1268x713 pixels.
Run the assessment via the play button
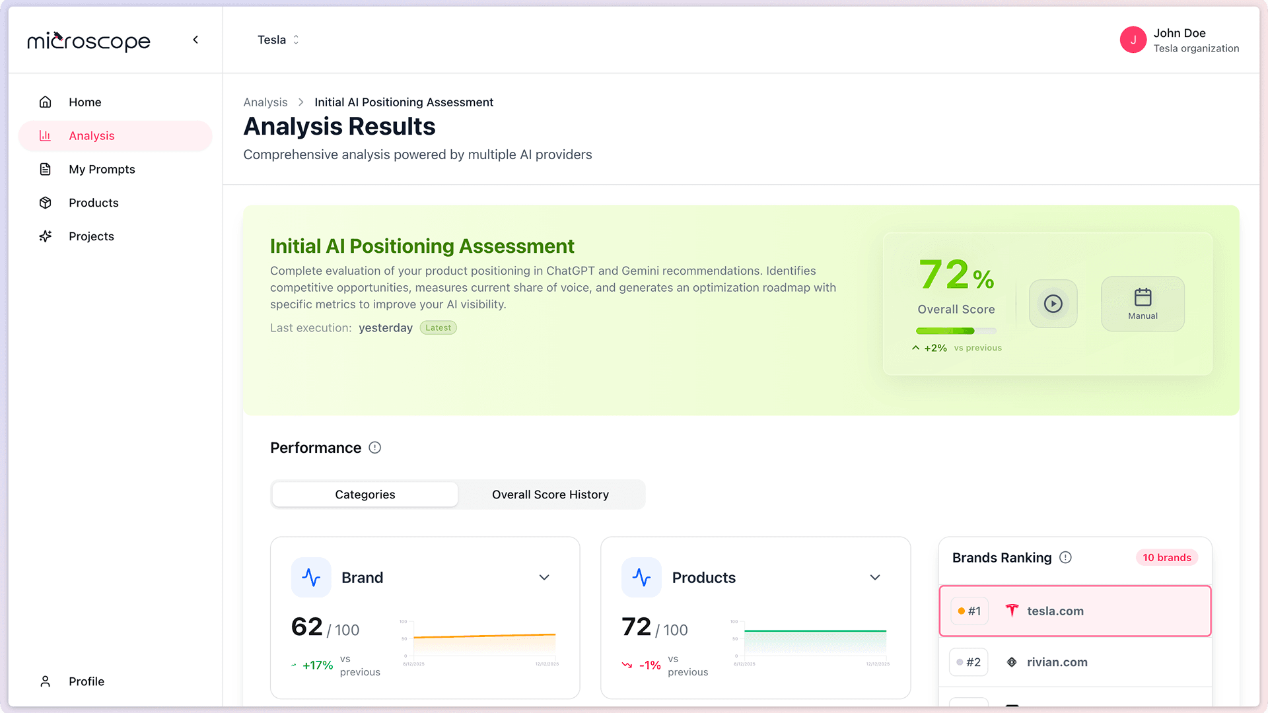[x=1053, y=304]
